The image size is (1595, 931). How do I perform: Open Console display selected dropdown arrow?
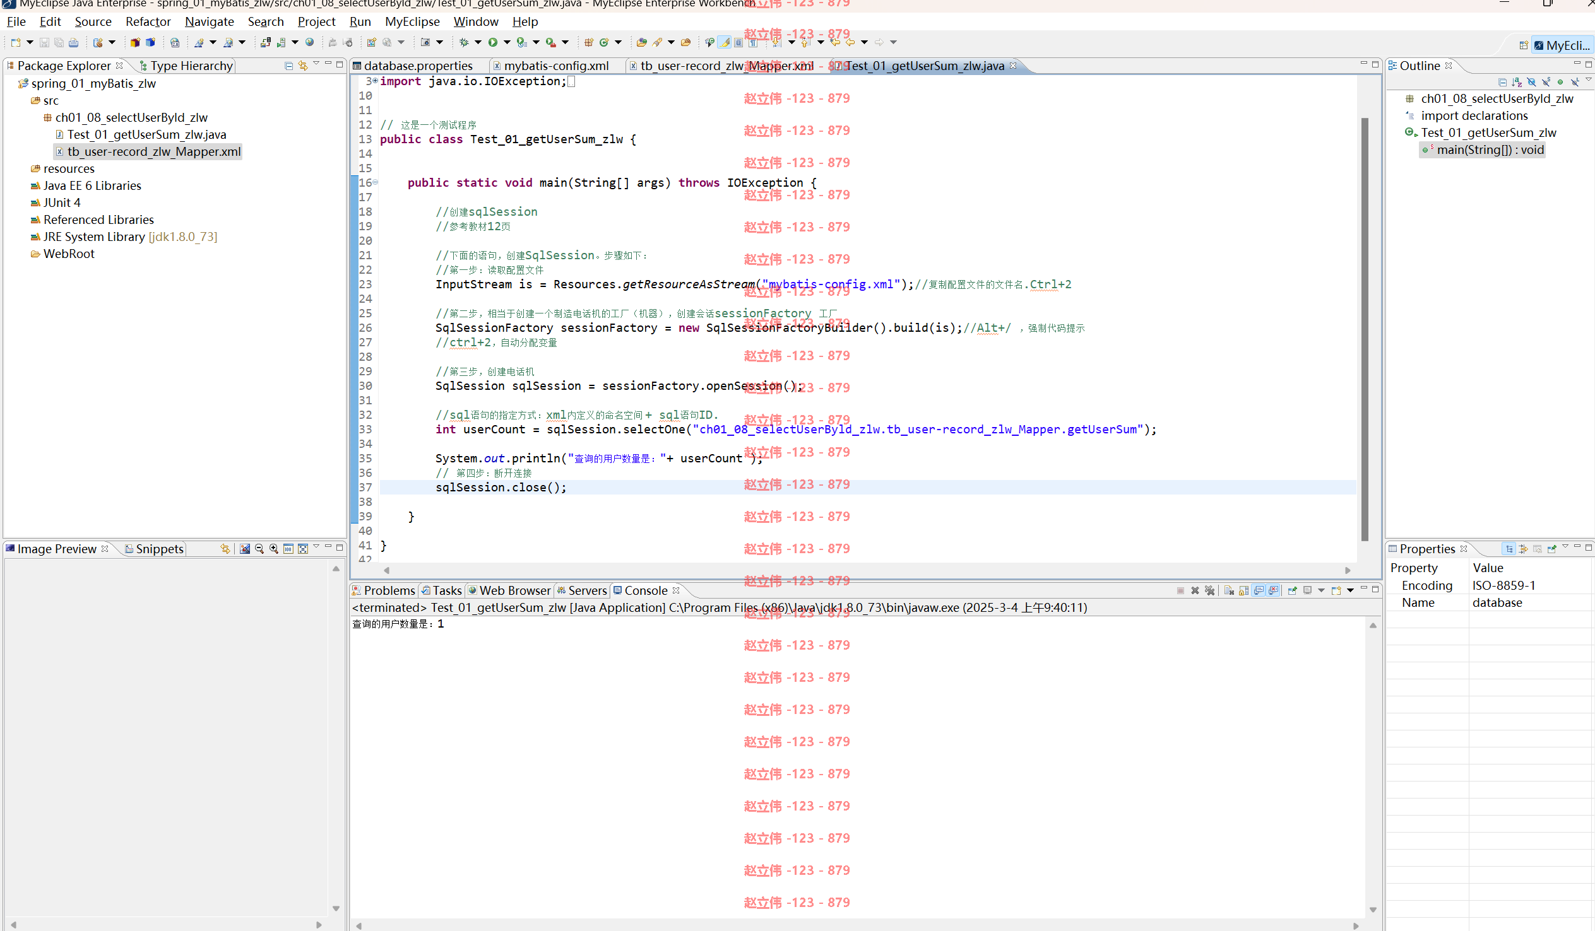click(1321, 591)
